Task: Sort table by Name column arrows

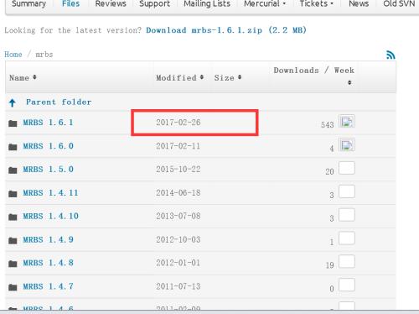Action: pyautogui.click(x=34, y=77)
